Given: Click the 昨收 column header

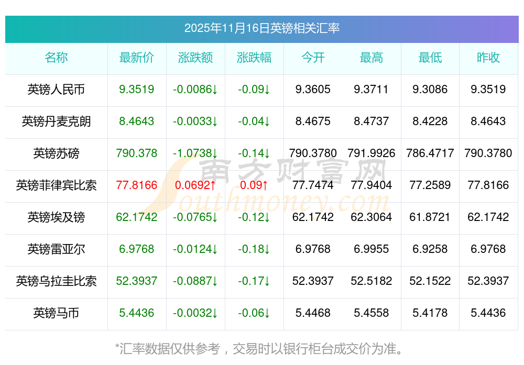Looking at the screenshot, I should pyautogui.click(x=488, y=58).
